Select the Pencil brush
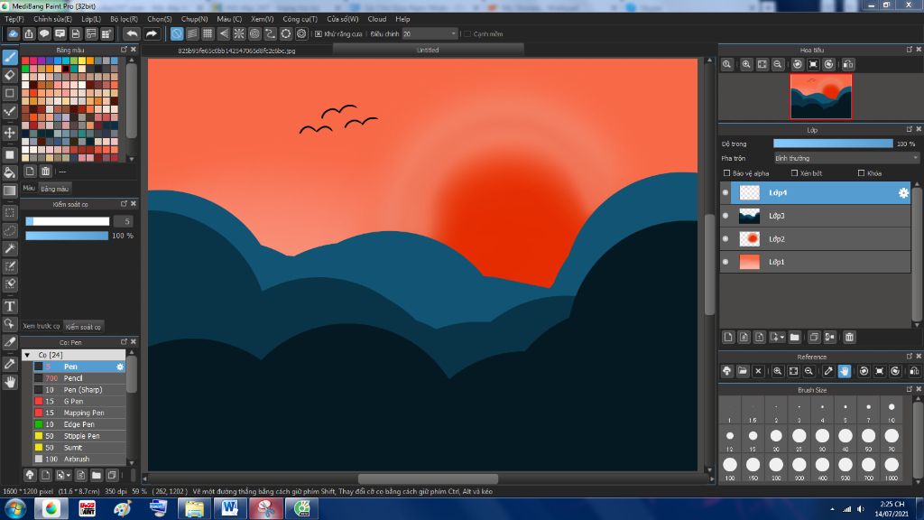Image resolution: width=924 pixels, height=520 pixels. click(79, 378)
